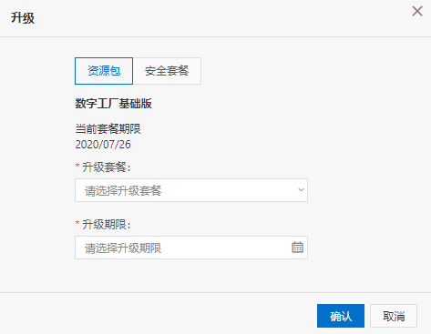431x334 pixels.
Task: Focus the 请选择升级期限 date field
Action: [191, 248]
